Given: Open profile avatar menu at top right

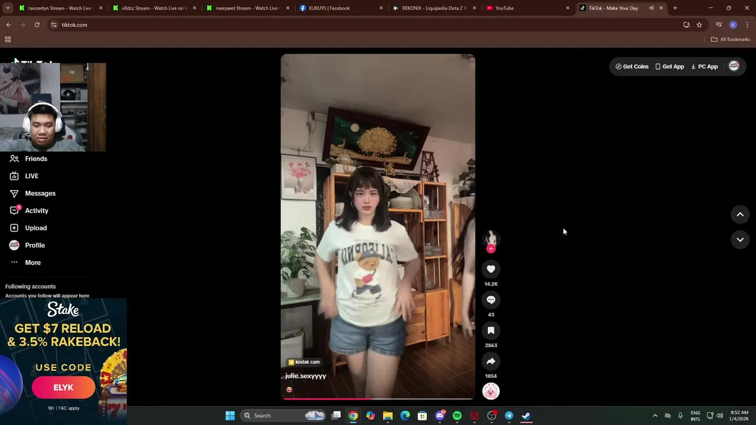Looking at the screenshot, I should (x=734, y=66).
